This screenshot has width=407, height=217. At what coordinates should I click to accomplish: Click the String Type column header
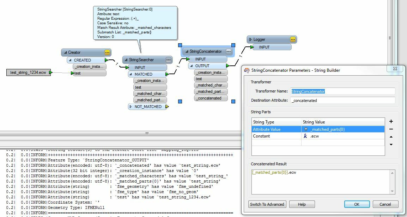(x=277, y=122)
